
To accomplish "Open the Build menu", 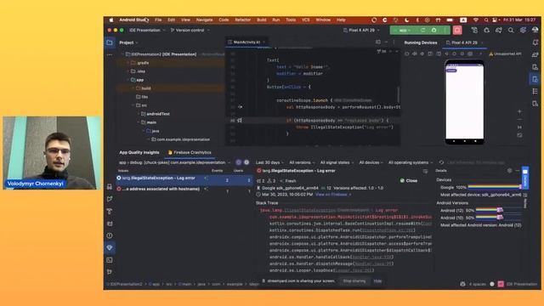I will [262, 20].
